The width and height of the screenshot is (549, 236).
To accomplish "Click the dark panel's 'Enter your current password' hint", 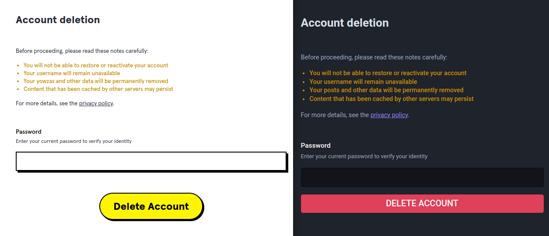I will (364, 156).
